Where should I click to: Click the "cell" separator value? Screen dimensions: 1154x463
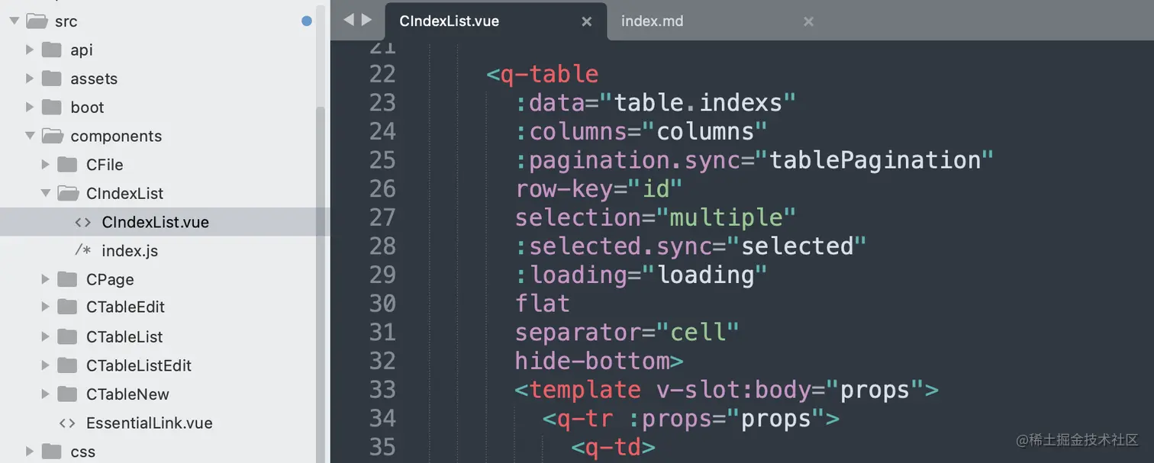[698, 333]
